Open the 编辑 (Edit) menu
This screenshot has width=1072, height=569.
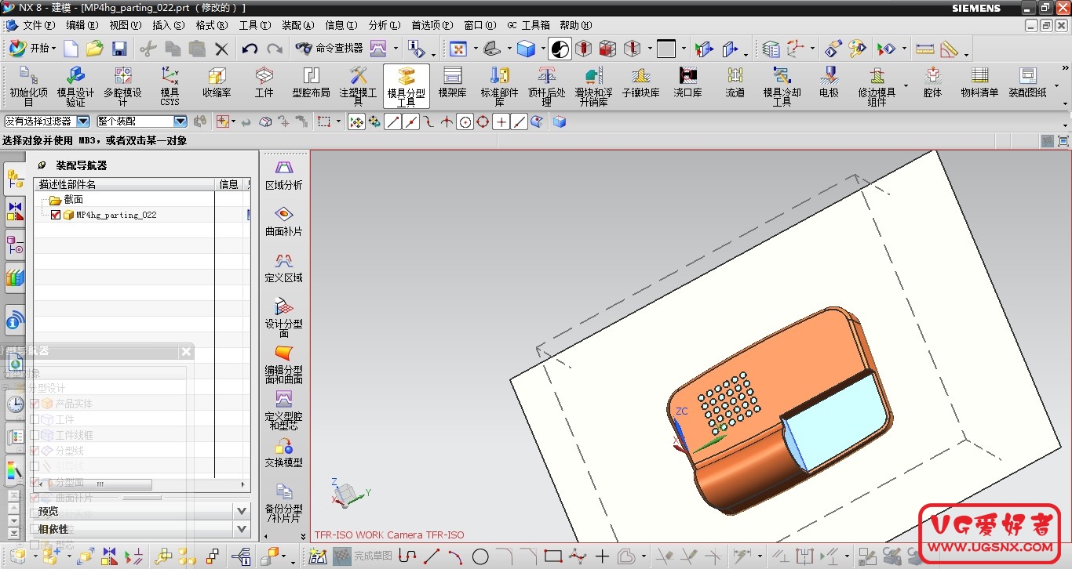82,25
